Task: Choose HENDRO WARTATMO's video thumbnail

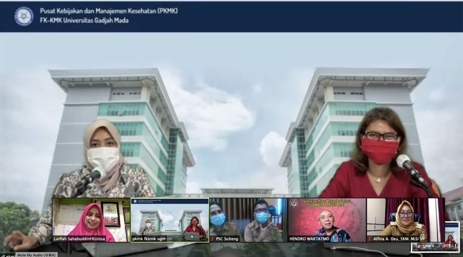Action: 327,217
